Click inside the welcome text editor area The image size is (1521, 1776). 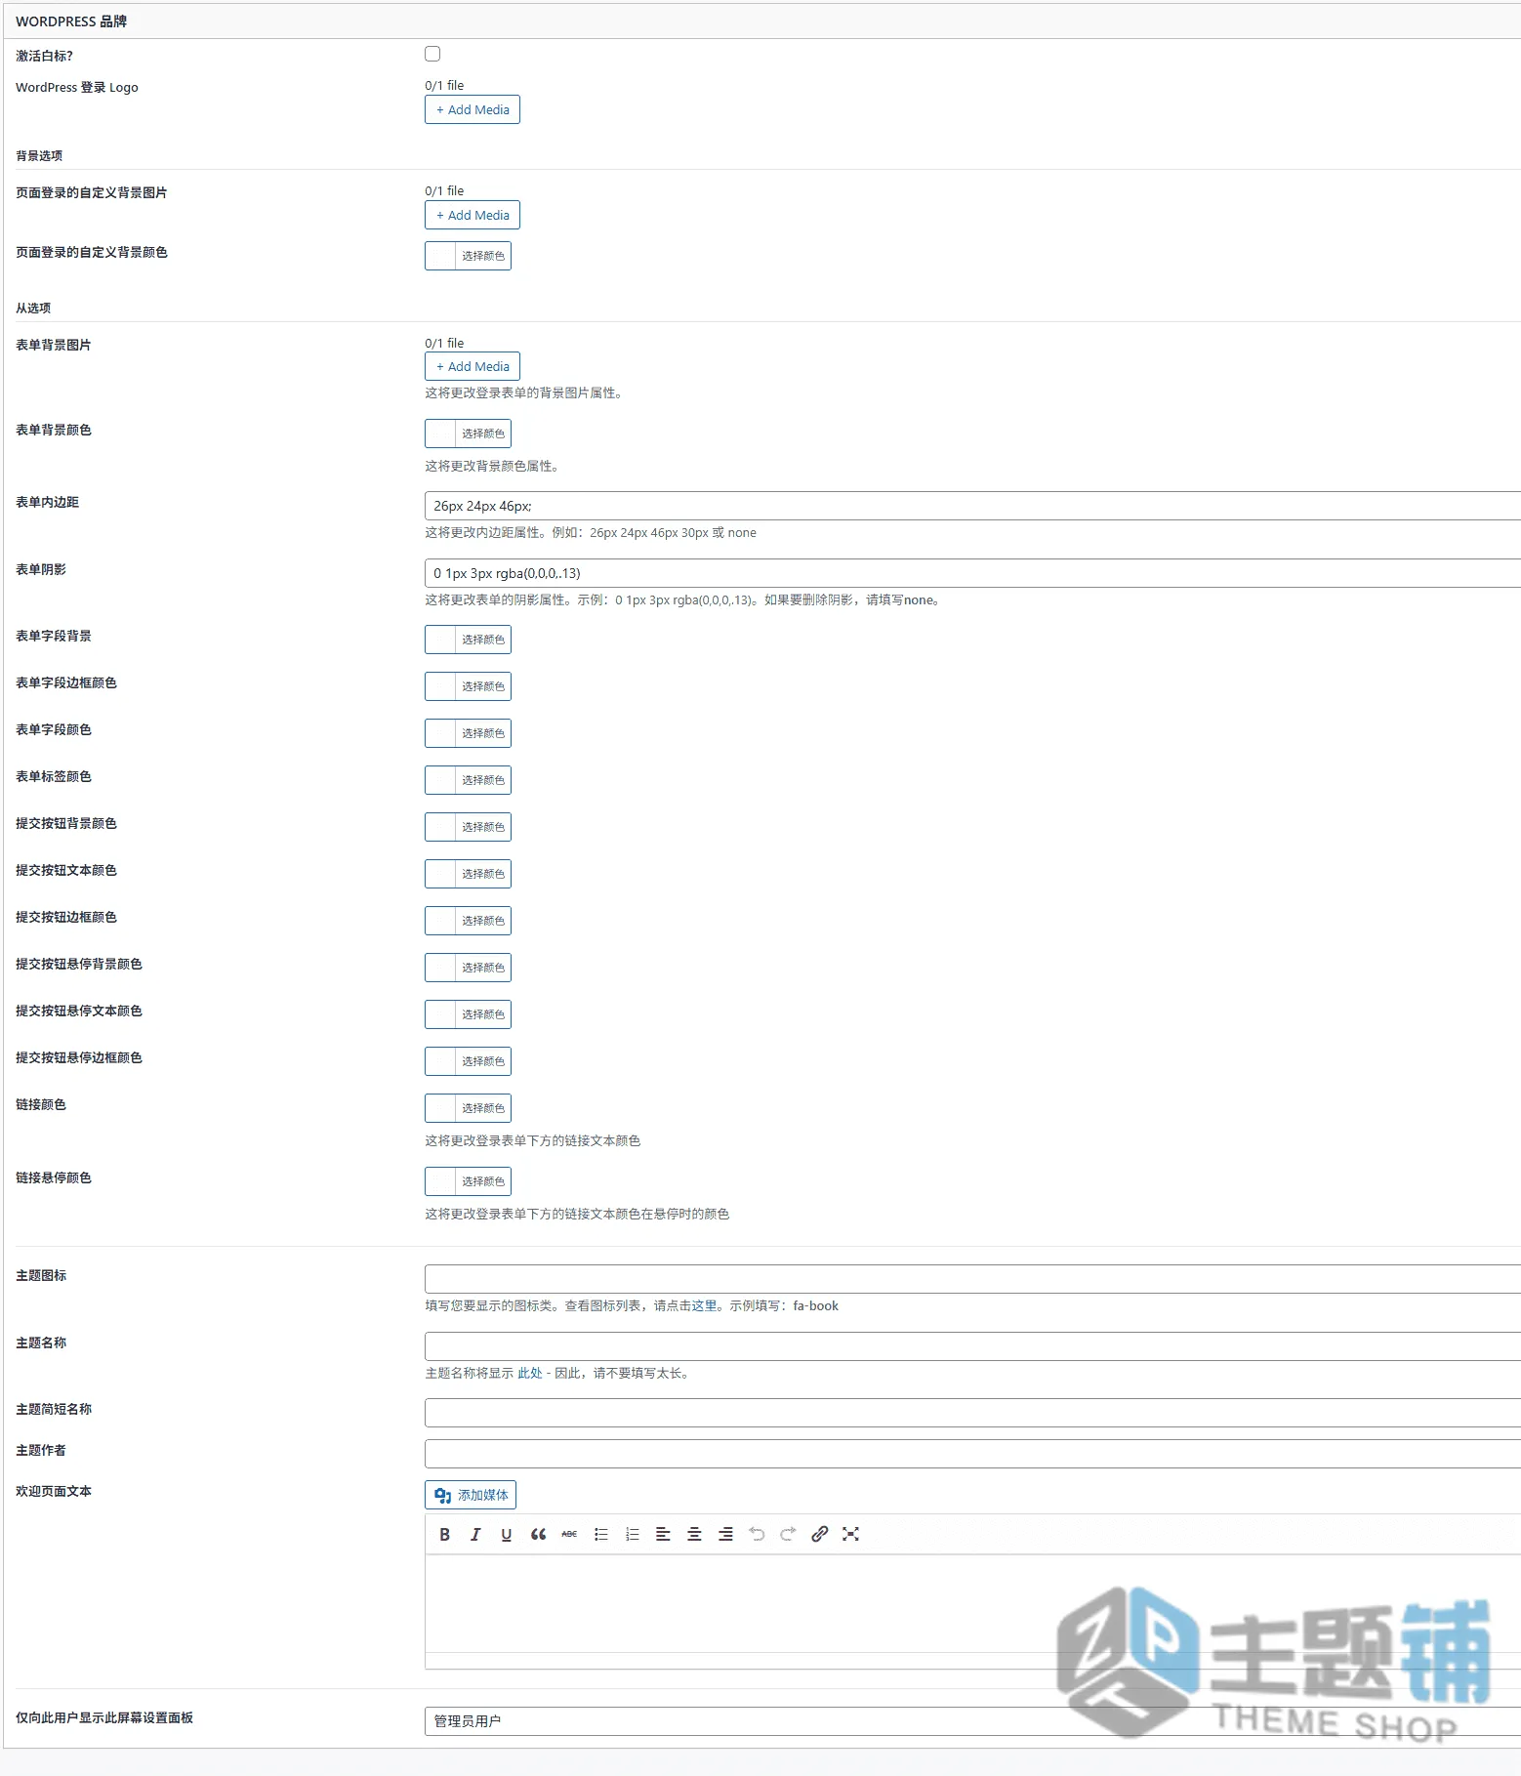click(x=972, y=1603)
